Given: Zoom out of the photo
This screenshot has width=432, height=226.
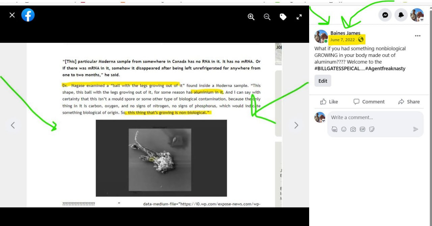Looking at the screenshot, I should point(267,17).
